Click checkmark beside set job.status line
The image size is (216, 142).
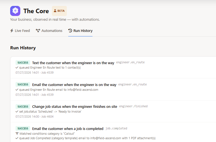[x=17, y=111]
